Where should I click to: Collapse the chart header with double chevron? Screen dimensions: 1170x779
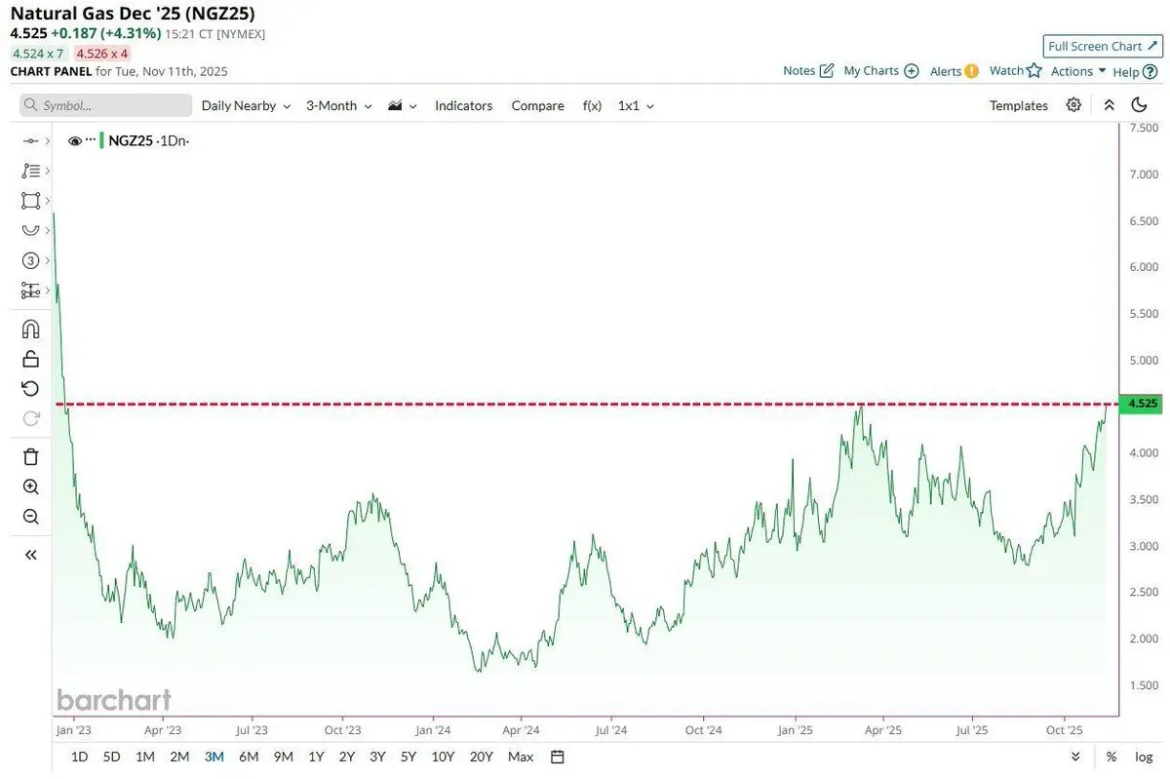[1109, 105]
